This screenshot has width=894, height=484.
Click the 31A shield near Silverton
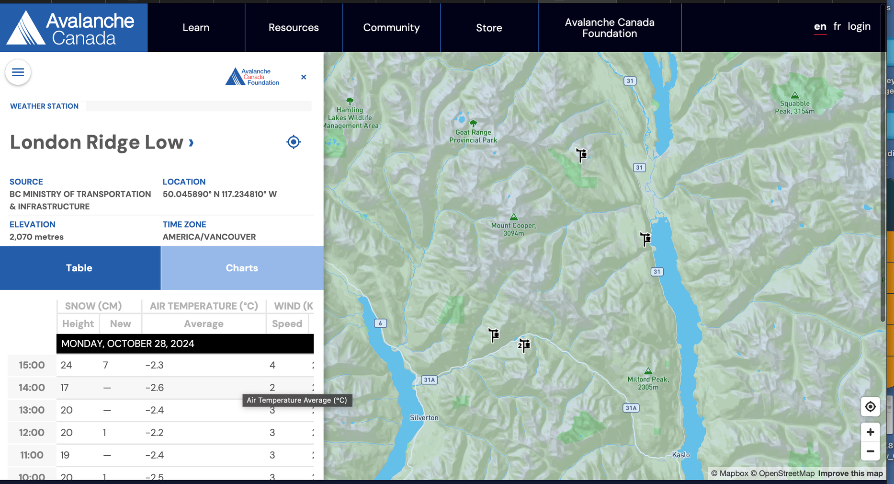[x=429, y=380]
